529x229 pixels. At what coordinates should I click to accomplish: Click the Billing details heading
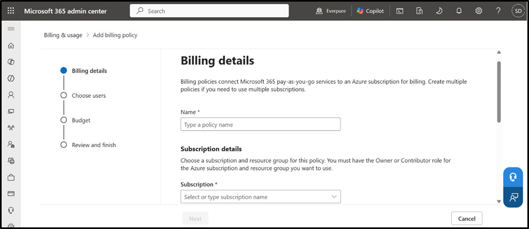click(x=217, y=61)
